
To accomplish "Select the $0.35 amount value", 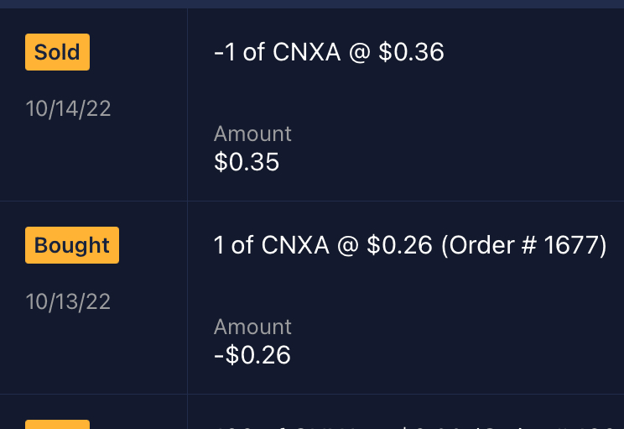I will click(247, 162).
